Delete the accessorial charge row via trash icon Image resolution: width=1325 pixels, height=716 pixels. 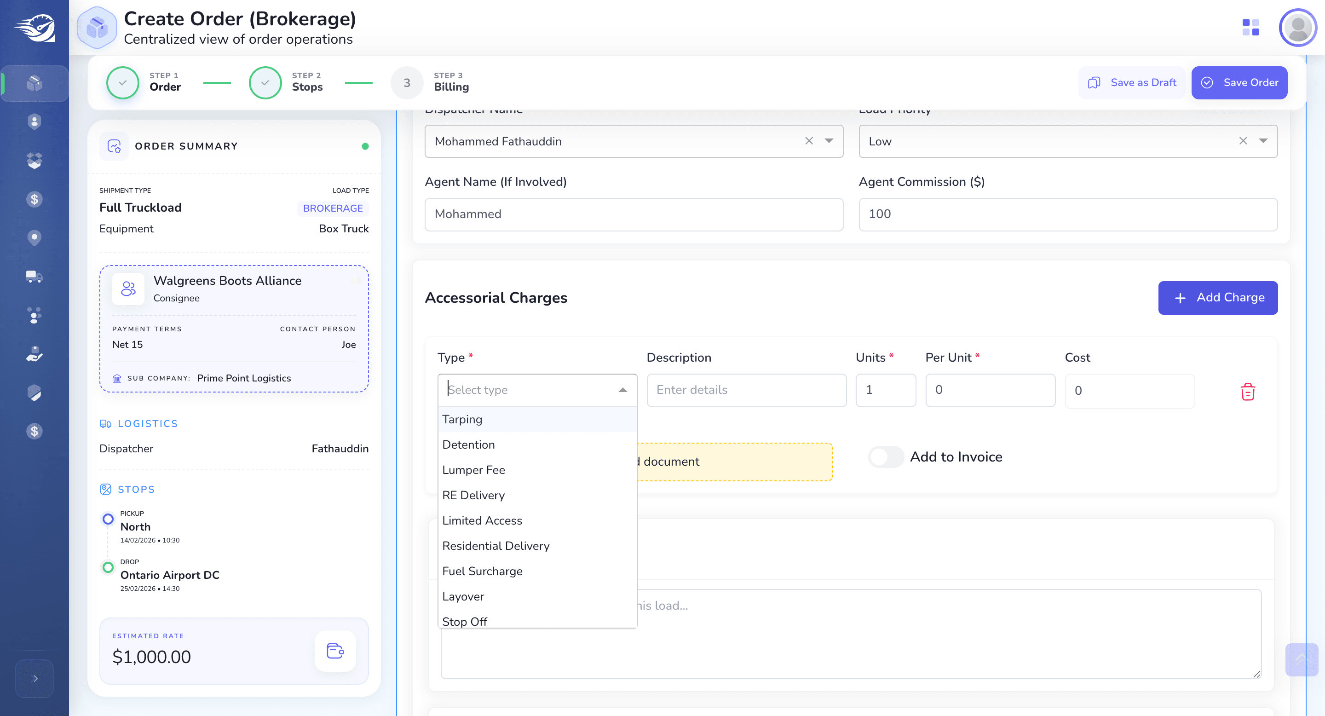coord(1247,392)
